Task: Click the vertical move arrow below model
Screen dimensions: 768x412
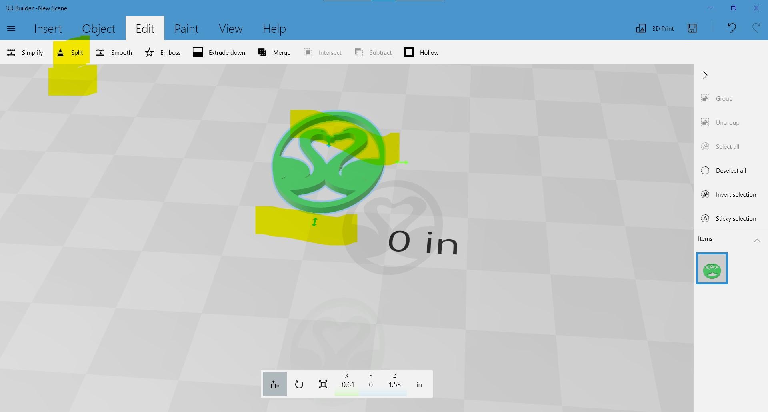Action: pyautogui.click(x=314, y=222)
